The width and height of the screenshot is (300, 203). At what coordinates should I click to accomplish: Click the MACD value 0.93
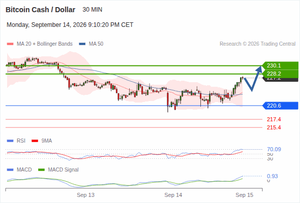tap(272, 176)
